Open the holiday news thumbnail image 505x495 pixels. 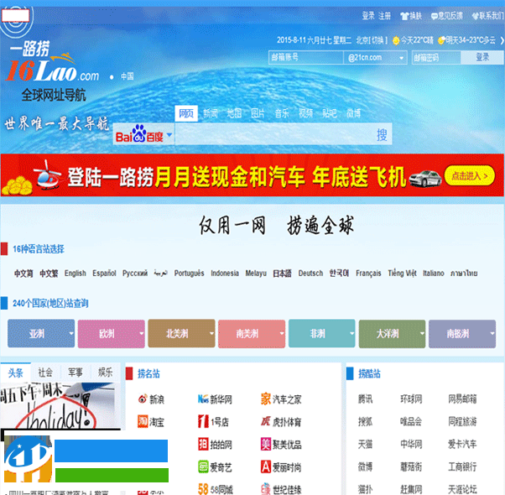click(58, 406)
